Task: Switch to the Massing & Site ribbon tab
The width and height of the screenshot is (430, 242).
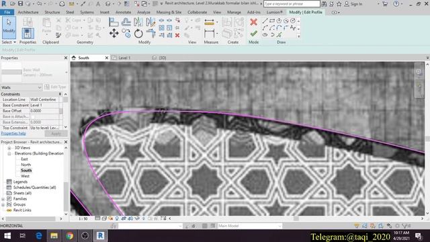Action: [169, 12]
